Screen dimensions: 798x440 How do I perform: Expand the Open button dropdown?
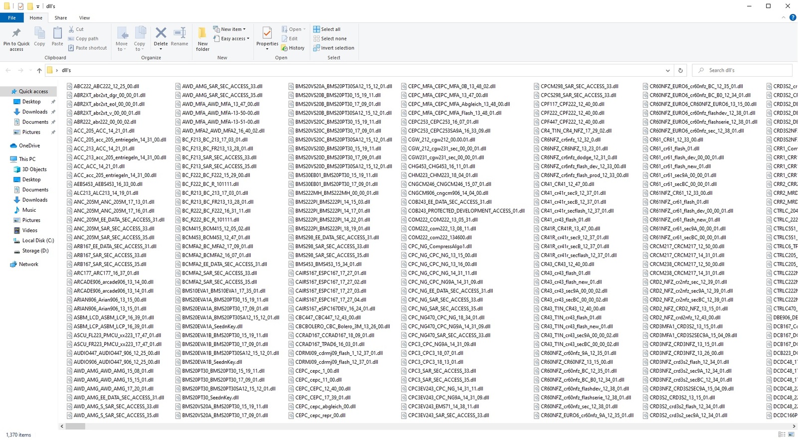click(x=304, y=29)
